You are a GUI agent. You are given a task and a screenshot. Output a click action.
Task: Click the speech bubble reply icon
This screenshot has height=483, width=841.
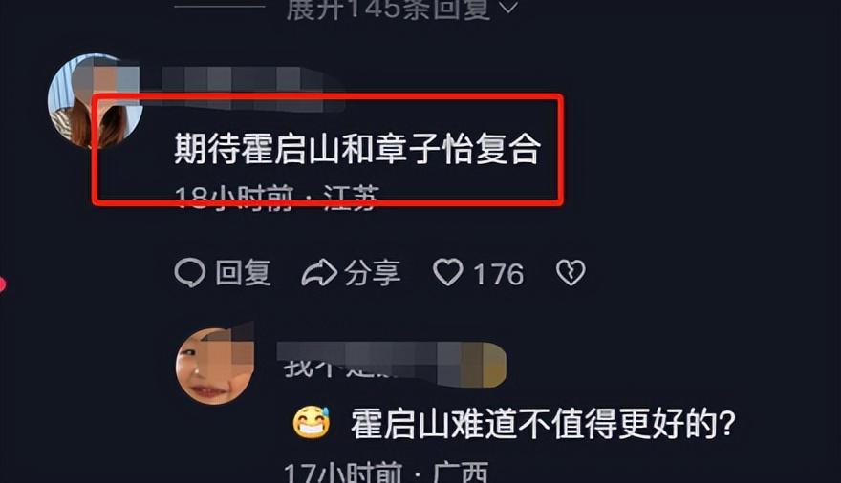(x=190, y=273)
